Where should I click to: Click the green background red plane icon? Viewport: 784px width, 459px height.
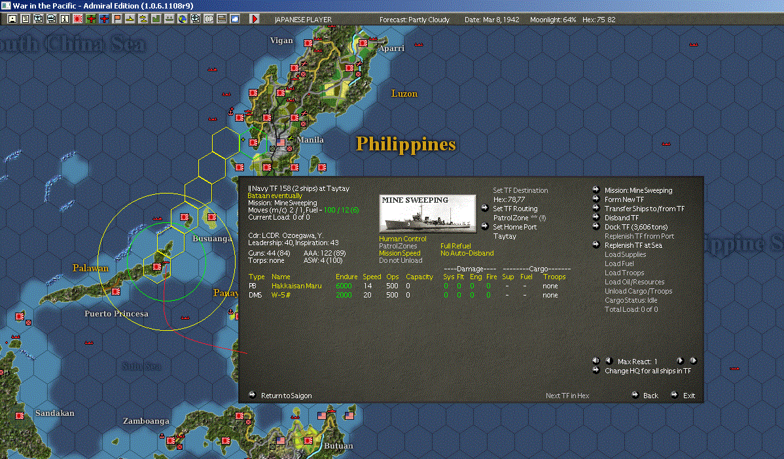pyautogui.click(x=91, y=19)
